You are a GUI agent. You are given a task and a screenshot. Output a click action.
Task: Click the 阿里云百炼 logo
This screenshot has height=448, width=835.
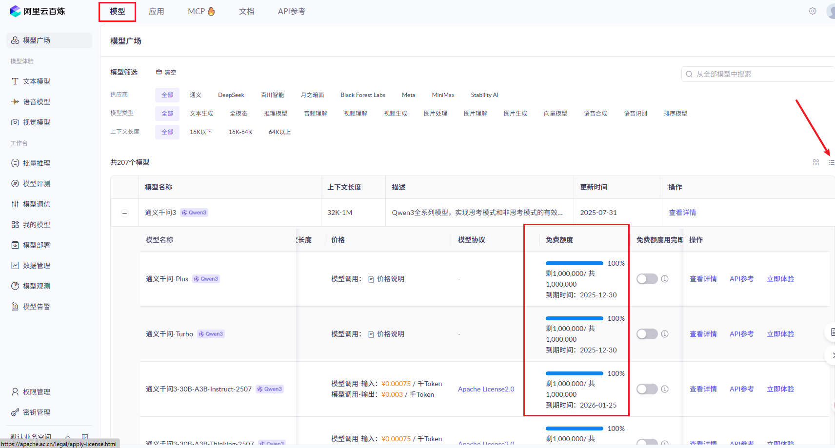[37, 11]
